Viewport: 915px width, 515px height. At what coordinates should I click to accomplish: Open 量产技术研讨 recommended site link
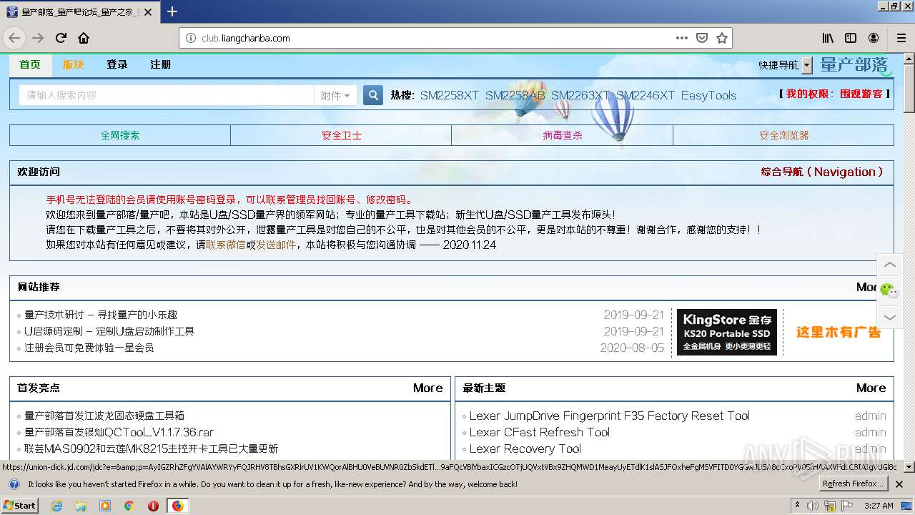coord(101,315)
